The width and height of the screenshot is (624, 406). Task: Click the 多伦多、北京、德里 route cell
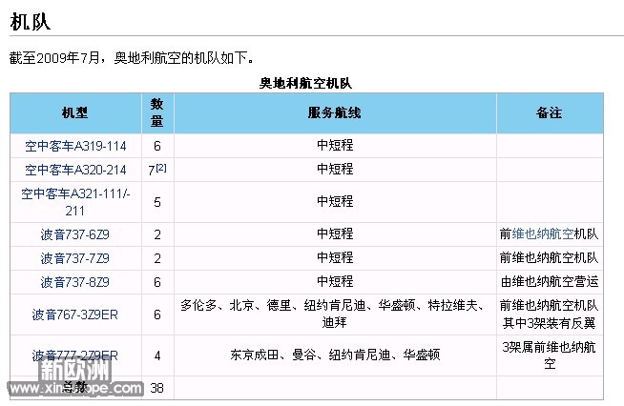tap(335, 314)
